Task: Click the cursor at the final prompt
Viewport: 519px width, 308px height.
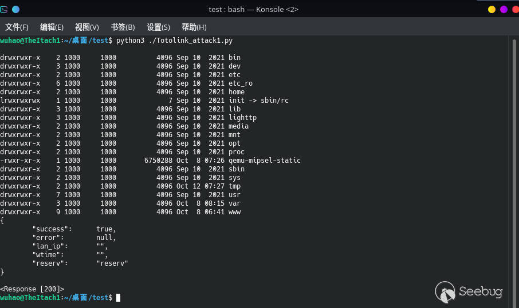Action: pyautogui.click(x=118, y=298)
